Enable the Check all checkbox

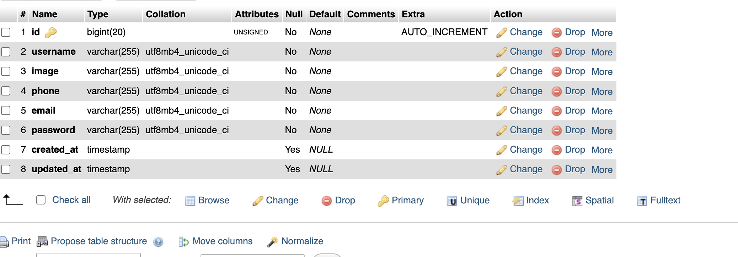point(41,200)
